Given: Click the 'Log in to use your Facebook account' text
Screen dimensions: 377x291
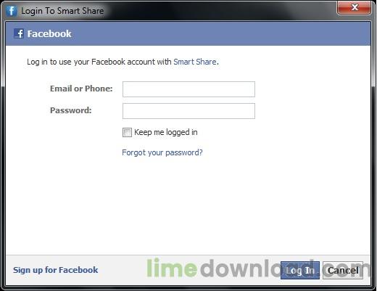Looking at the screenshot, I should [99, 62].
